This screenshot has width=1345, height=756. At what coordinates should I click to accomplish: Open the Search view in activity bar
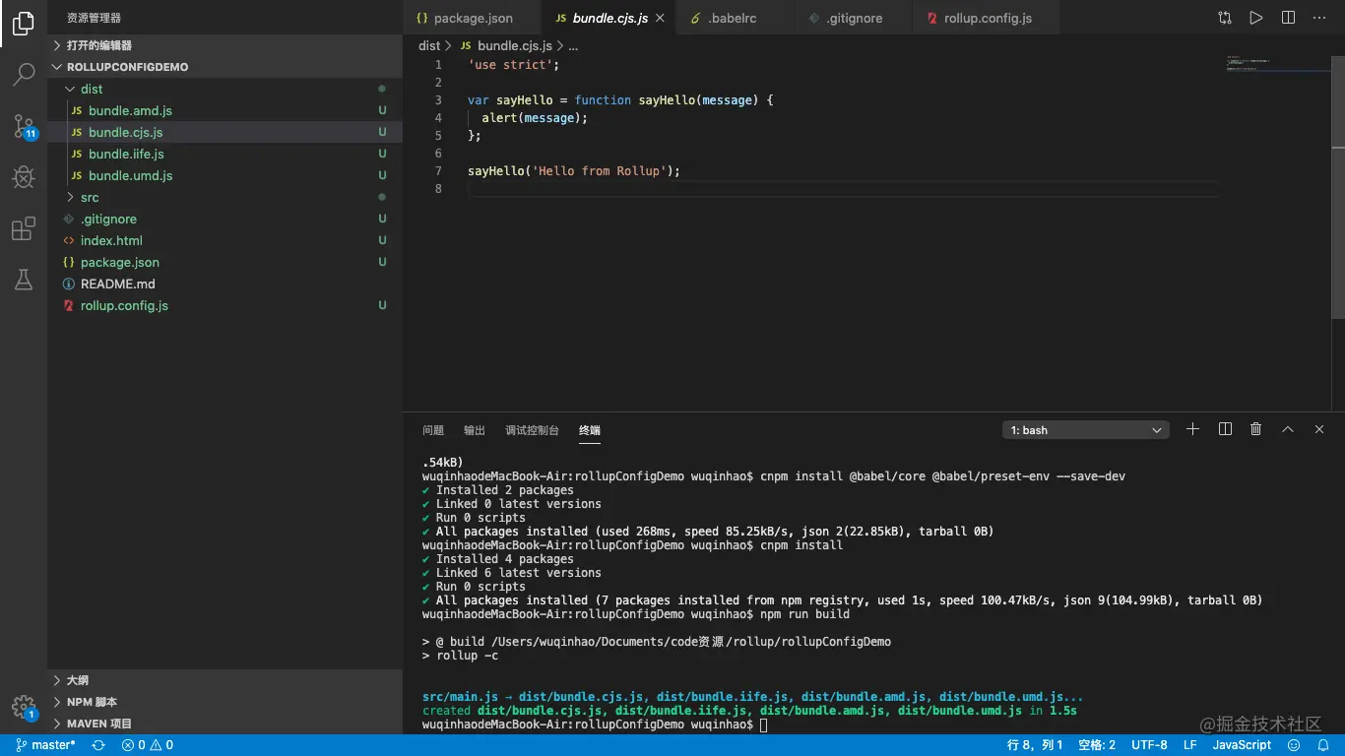coord(24,74)
